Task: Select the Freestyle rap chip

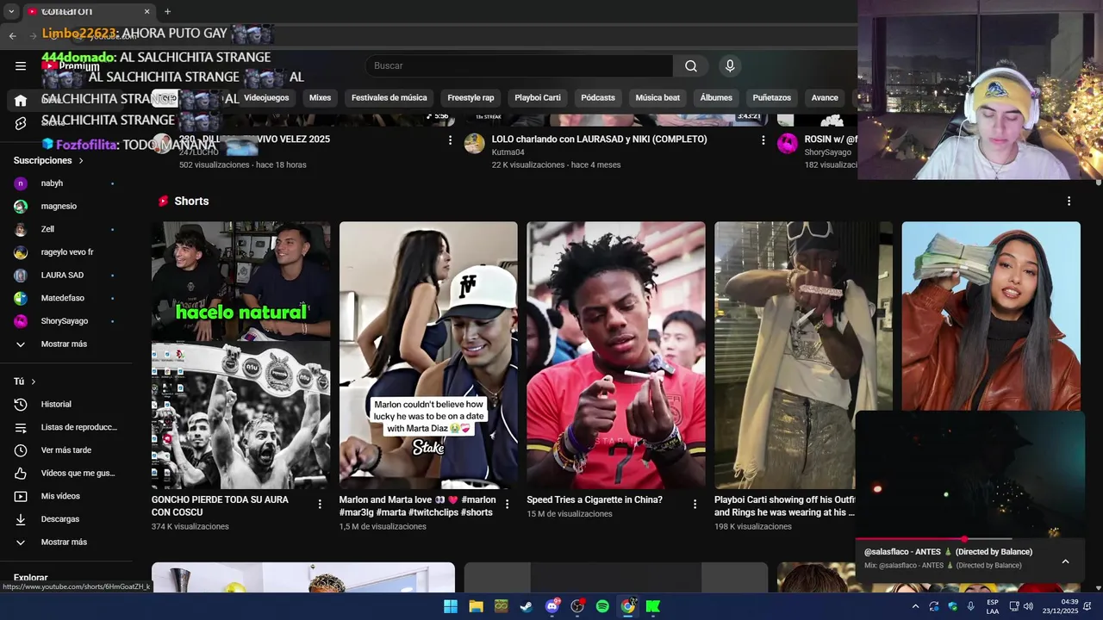Action: tap(470, 98)
